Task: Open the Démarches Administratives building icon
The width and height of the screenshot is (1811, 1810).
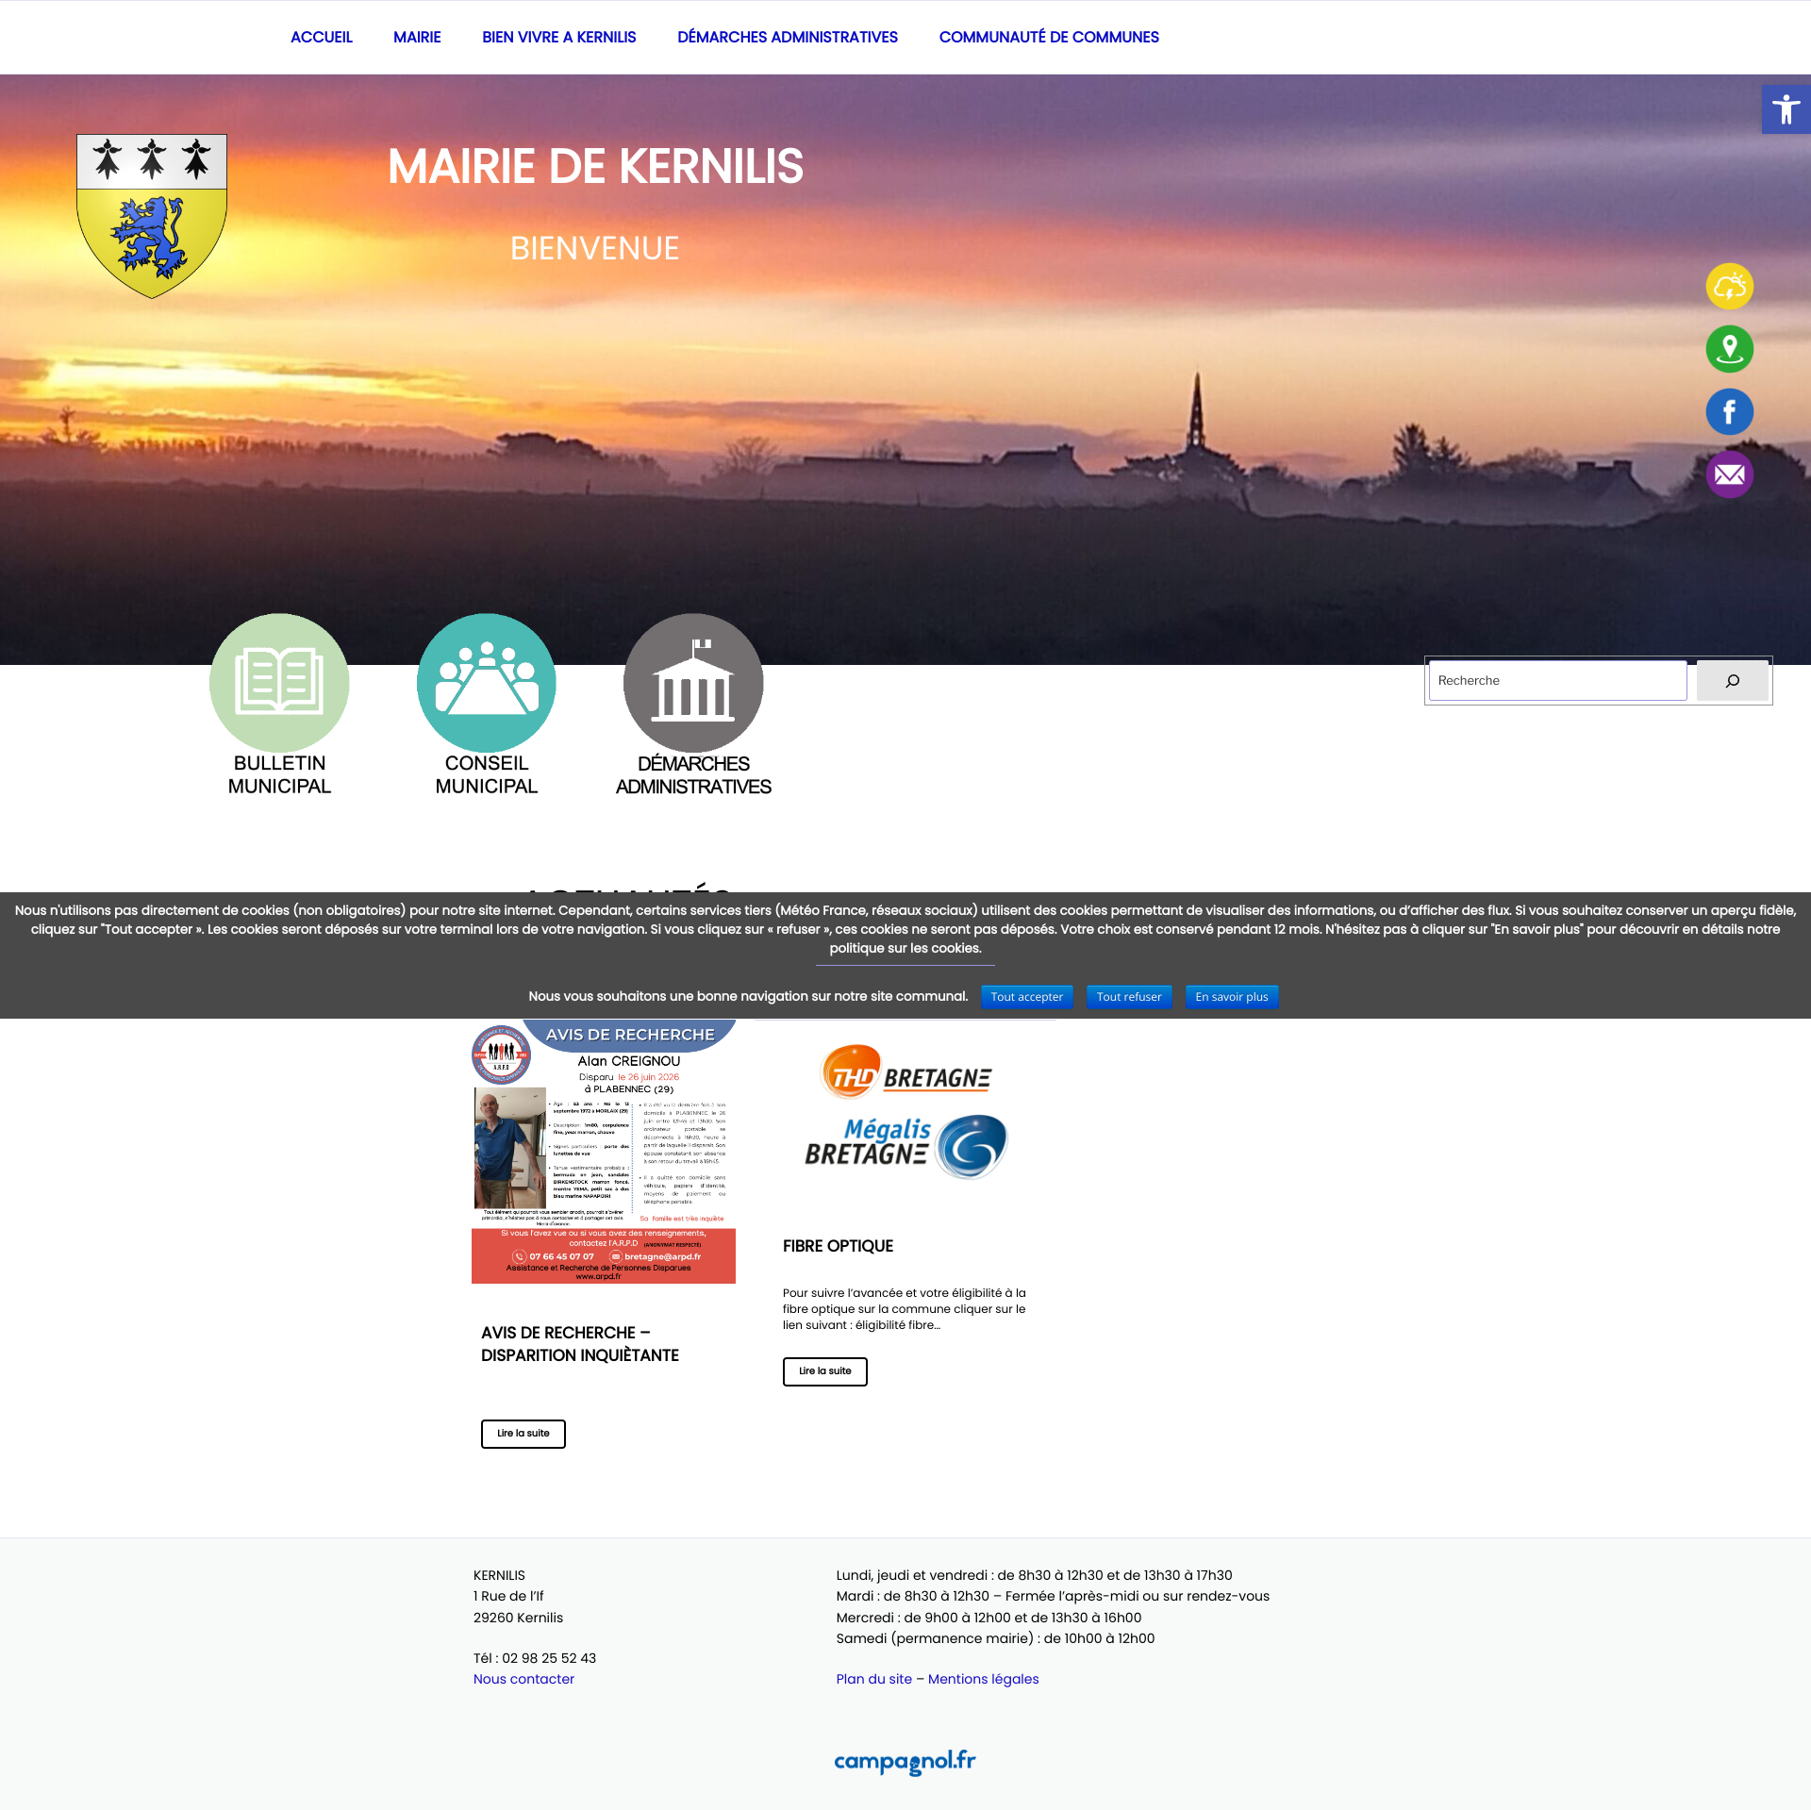Action: point(693,683)
